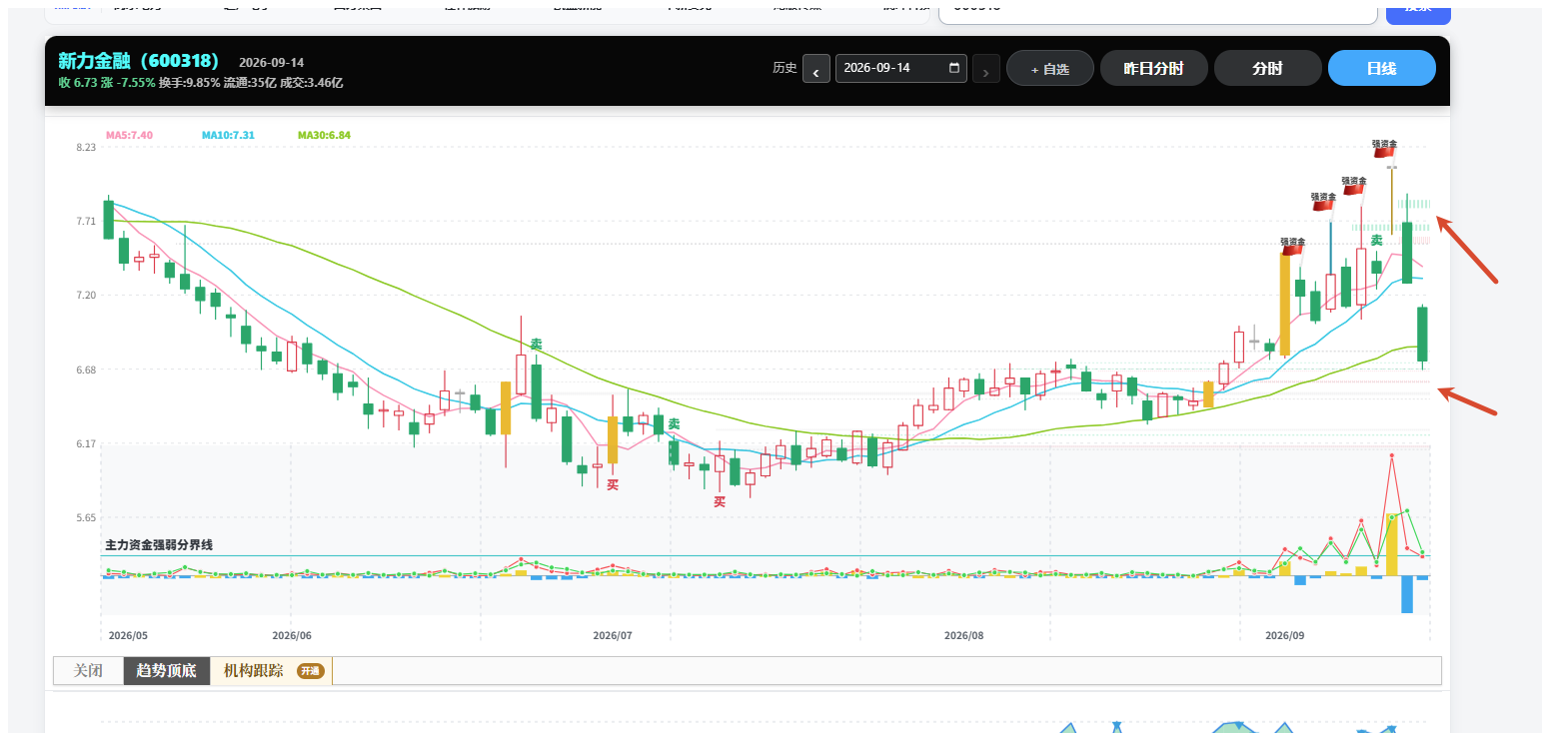The width and height of the screenshot is (1550, 741).
Task: Click the green 卖 marker near 2026/09
Action: pos(1377,241)
